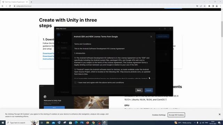Click the ENG language indicator in tray
Viewport: 223px width, 125px height.
[x=207, y=123]
